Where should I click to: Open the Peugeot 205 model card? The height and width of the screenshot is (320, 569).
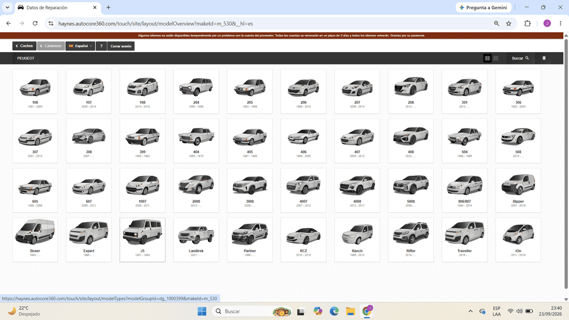pyautogui.click(x=249, y=92)
